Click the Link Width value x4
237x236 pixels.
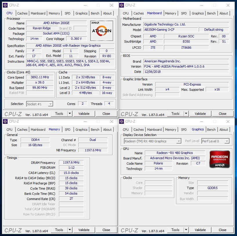pos(167,90)
